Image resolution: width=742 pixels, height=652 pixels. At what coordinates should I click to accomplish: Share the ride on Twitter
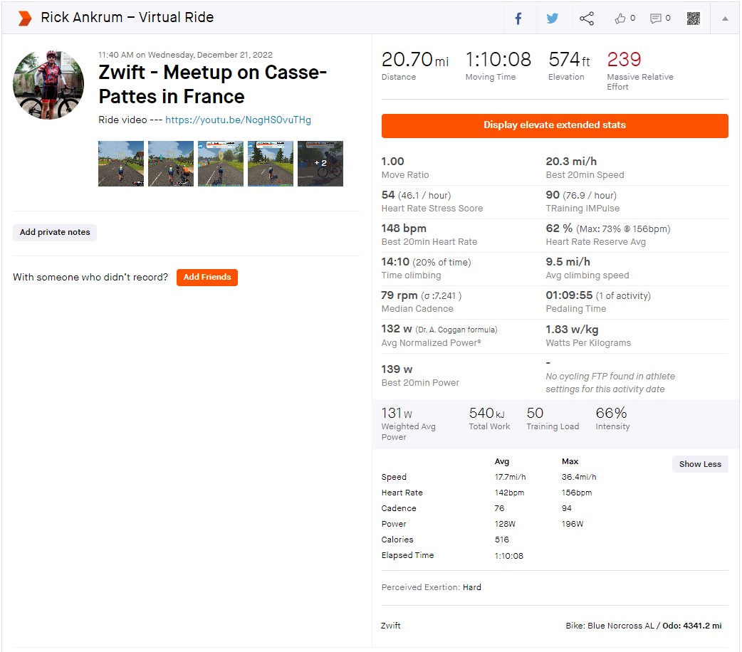click(553, 19)
